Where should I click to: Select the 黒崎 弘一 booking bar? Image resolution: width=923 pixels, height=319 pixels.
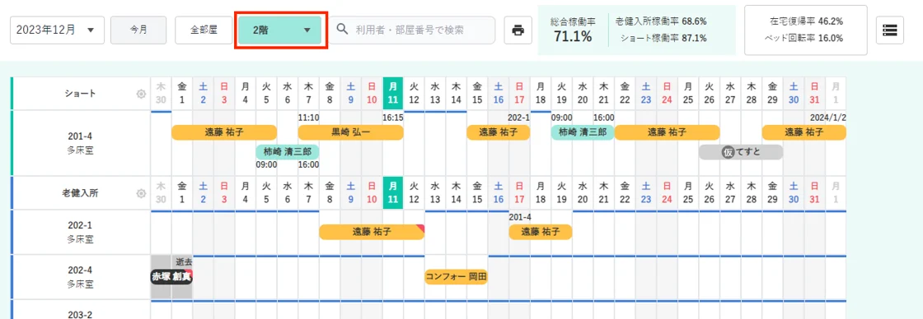(x=351, y=132)
